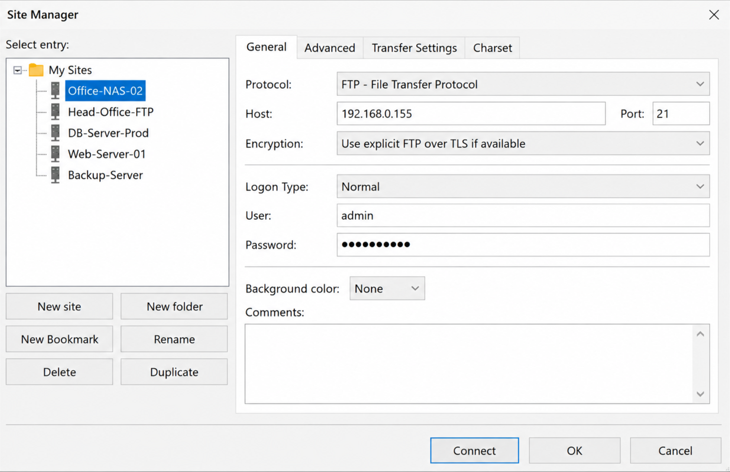Click into the Password input field

pos(523,245)
